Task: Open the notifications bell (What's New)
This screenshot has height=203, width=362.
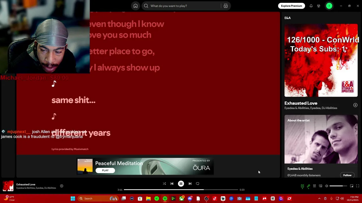Action: tap(311, 6)
